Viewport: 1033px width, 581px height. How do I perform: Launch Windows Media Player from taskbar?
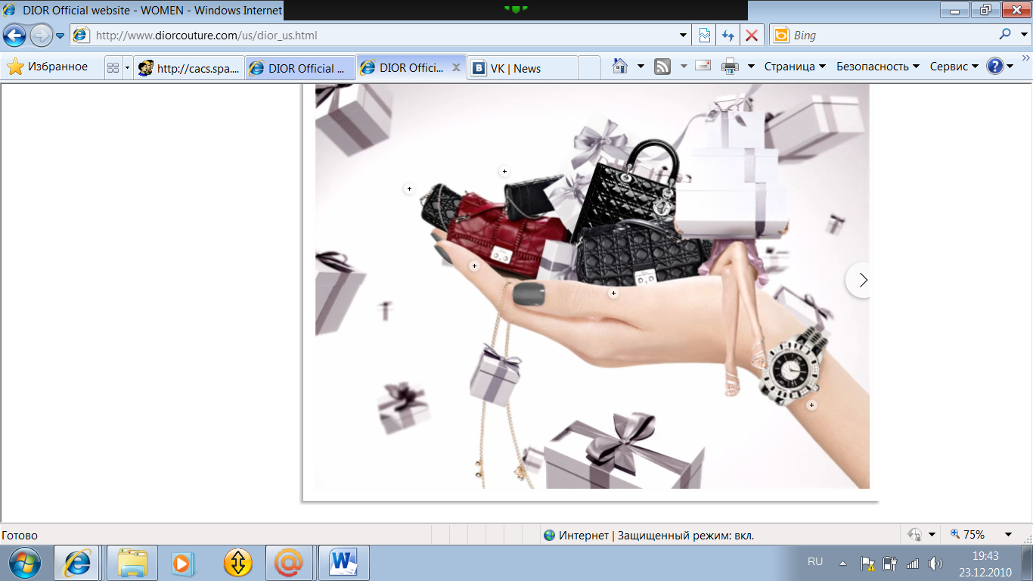183,564
